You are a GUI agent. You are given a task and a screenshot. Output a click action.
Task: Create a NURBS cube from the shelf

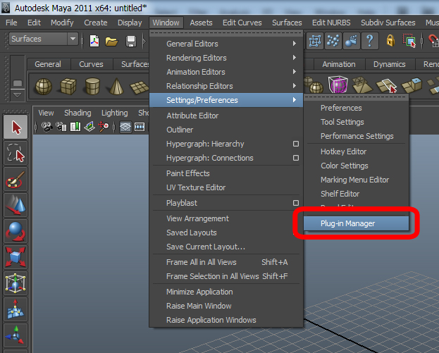68,86
